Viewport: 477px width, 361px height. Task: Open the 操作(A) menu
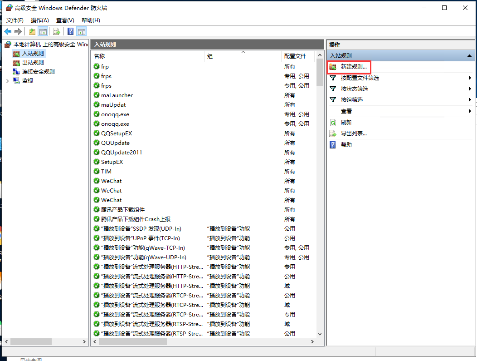40,20
